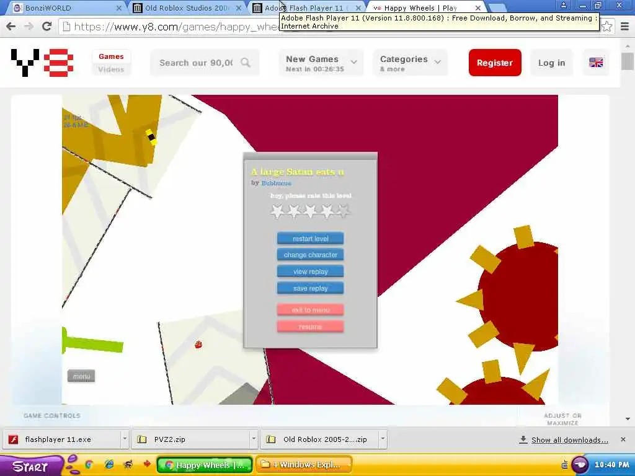Open the Chrome hamburger menu
Image resolution: width=635 pixels, height=476 pixels.
[x=625, y=27]
